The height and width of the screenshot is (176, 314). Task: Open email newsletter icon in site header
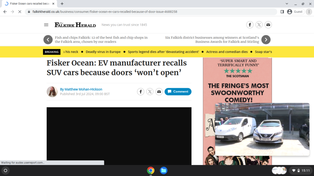coord(268,25)
